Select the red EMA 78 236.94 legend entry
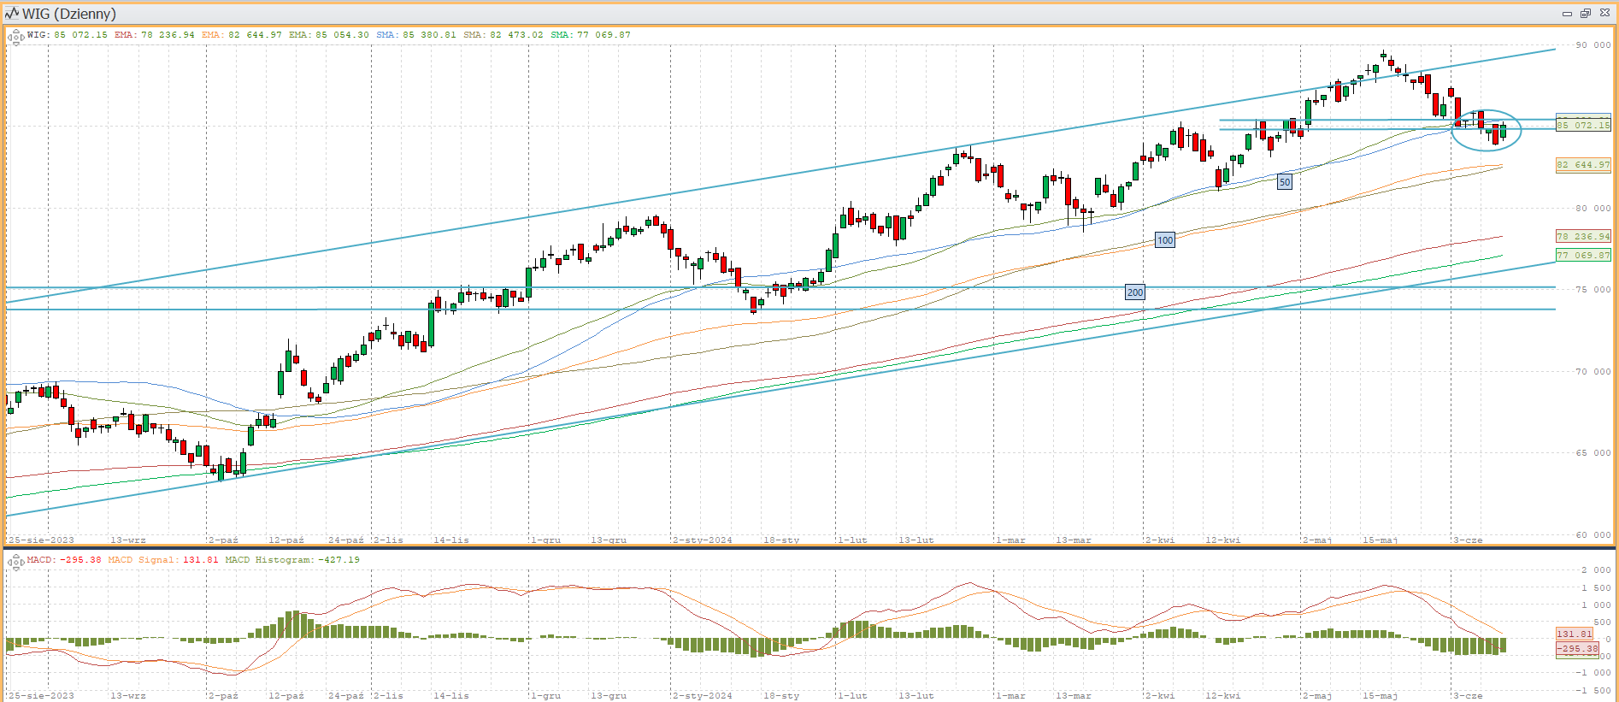This screenshot has height=702, width=1619. [154, 35]
